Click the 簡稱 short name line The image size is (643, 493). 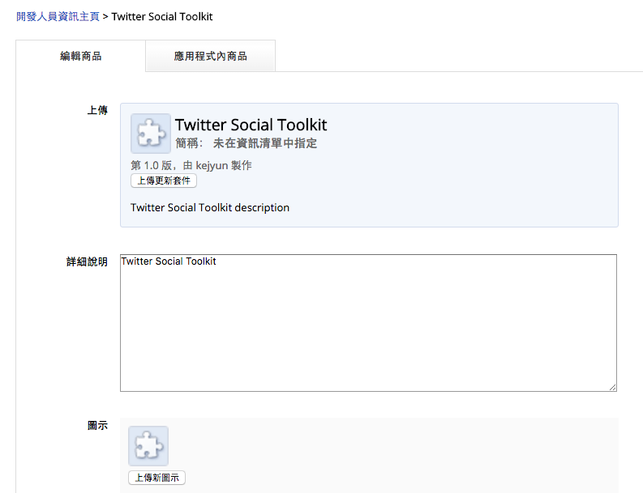coord(246,143)
